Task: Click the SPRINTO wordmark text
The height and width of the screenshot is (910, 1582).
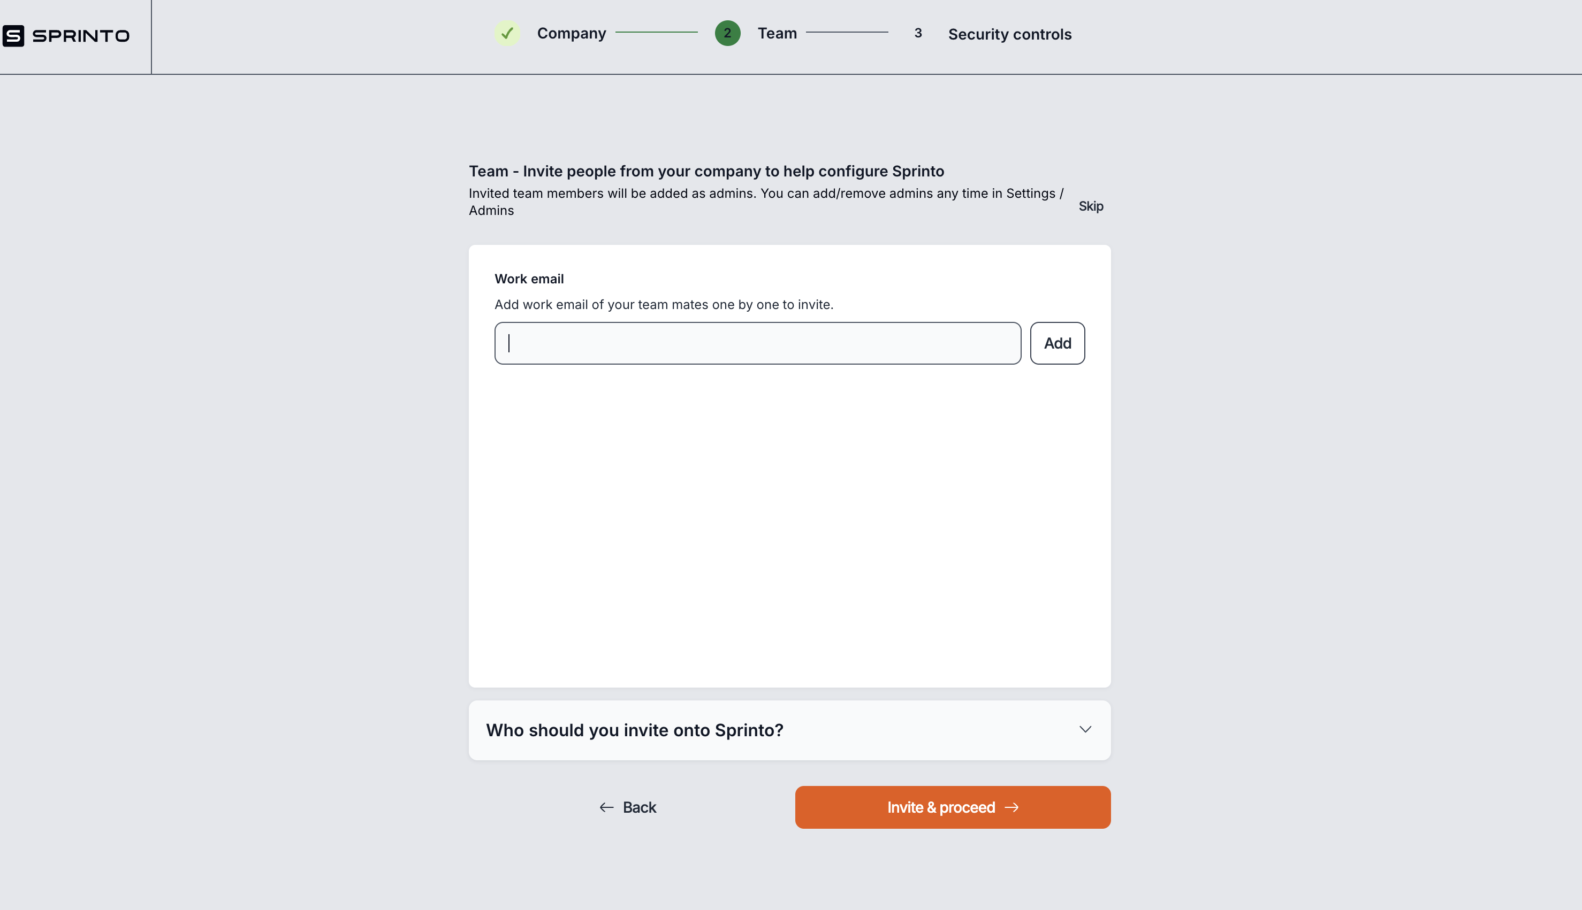Action: pyautogui.click(x=81, y=36)
